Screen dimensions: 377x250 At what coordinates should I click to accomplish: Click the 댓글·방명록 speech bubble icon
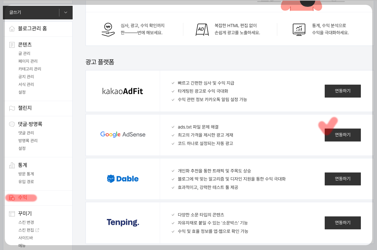tap(11, 124)
